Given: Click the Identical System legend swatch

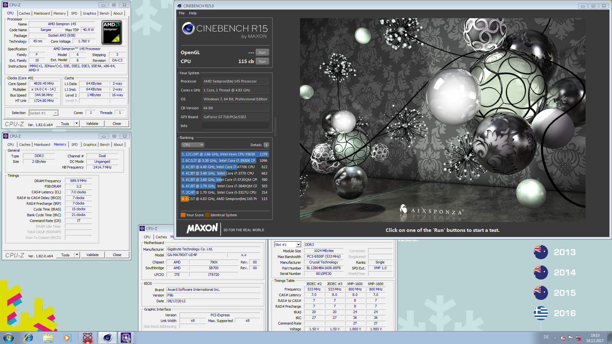Looking at the screenshot, I should (207, 215).
